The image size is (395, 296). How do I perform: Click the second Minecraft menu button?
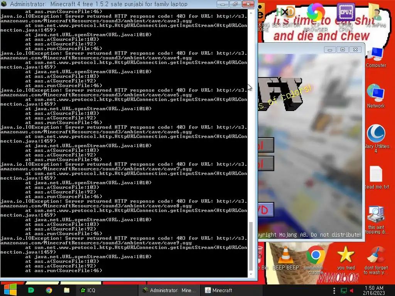pos(266,163)
